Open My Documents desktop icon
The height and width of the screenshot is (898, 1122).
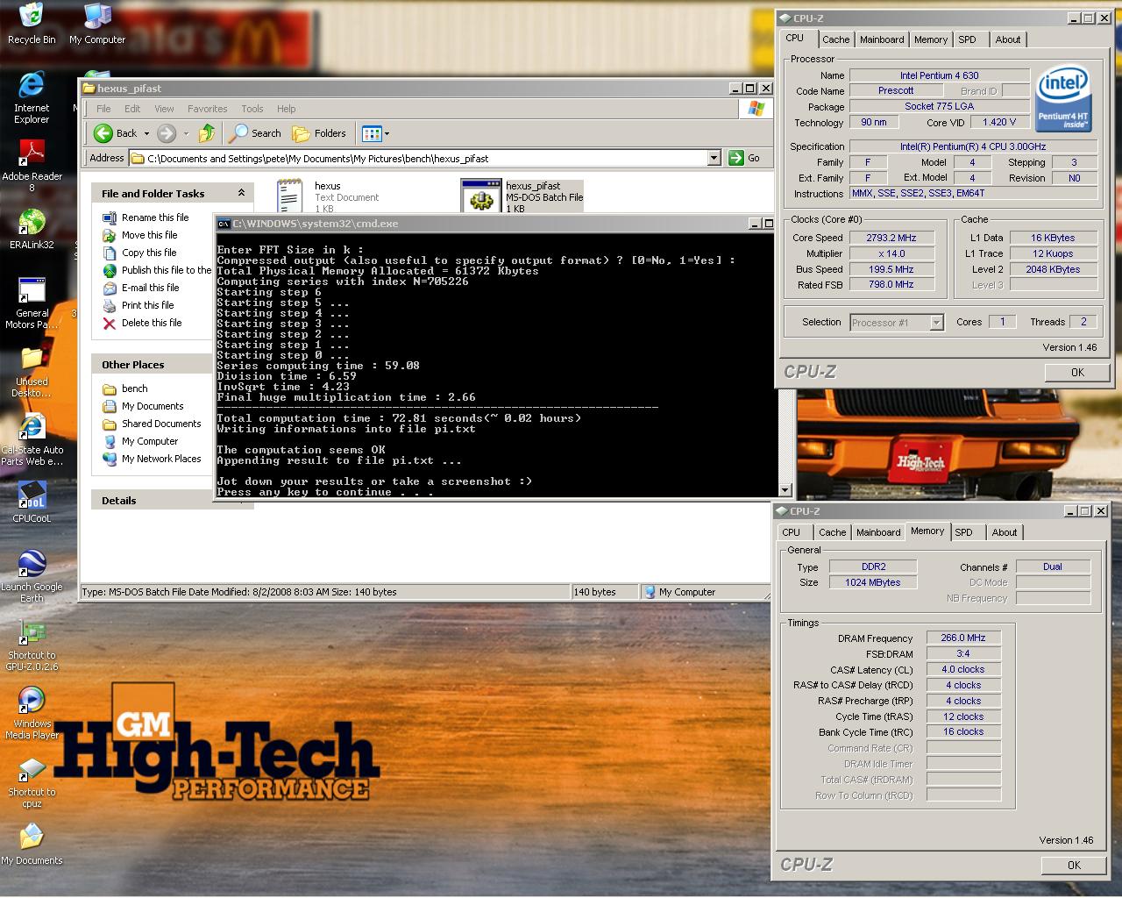click(32, 845)
